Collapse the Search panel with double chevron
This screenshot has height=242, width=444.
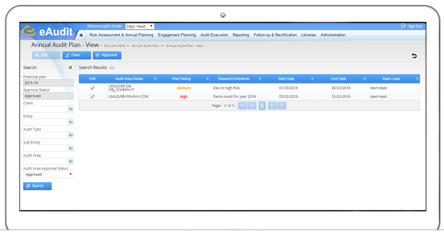pyautogui.click(x=70, y=68)
